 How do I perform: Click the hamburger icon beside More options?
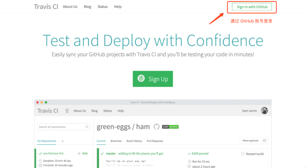pyautogui.click(x=264, y=140)
